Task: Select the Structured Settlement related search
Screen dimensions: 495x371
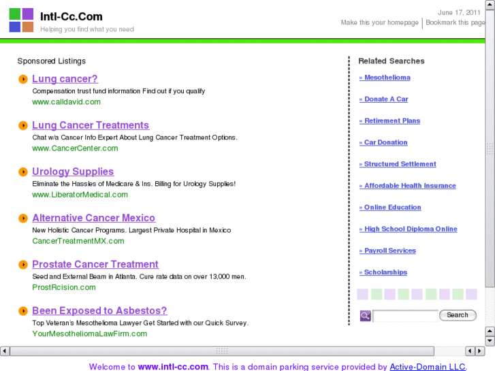Action: click(x=398, y=164)
